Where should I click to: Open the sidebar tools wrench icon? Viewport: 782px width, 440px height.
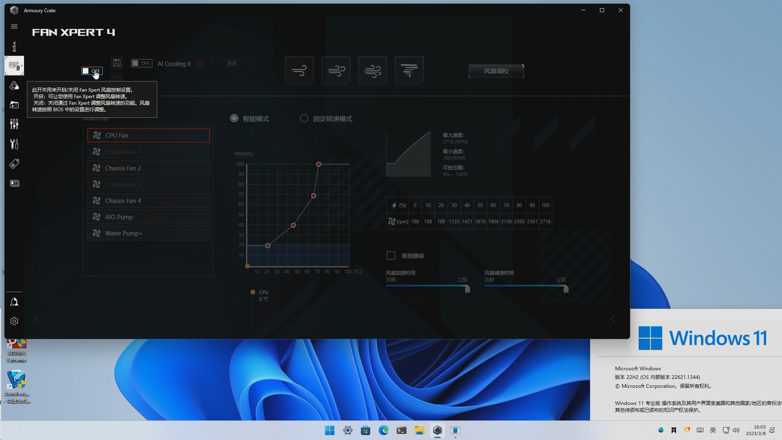pyautogui.click(x=14, y=144)
